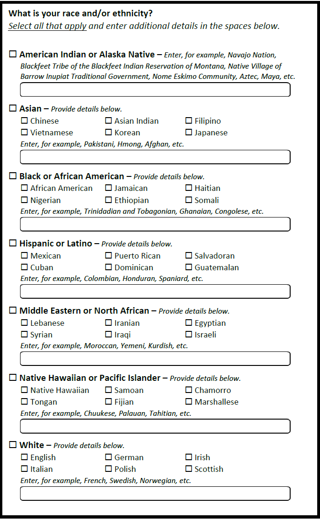Check the American Indian or Alaska Native box
The height and width of the screenshot is (519, 320).
click(x=13, y=54)
